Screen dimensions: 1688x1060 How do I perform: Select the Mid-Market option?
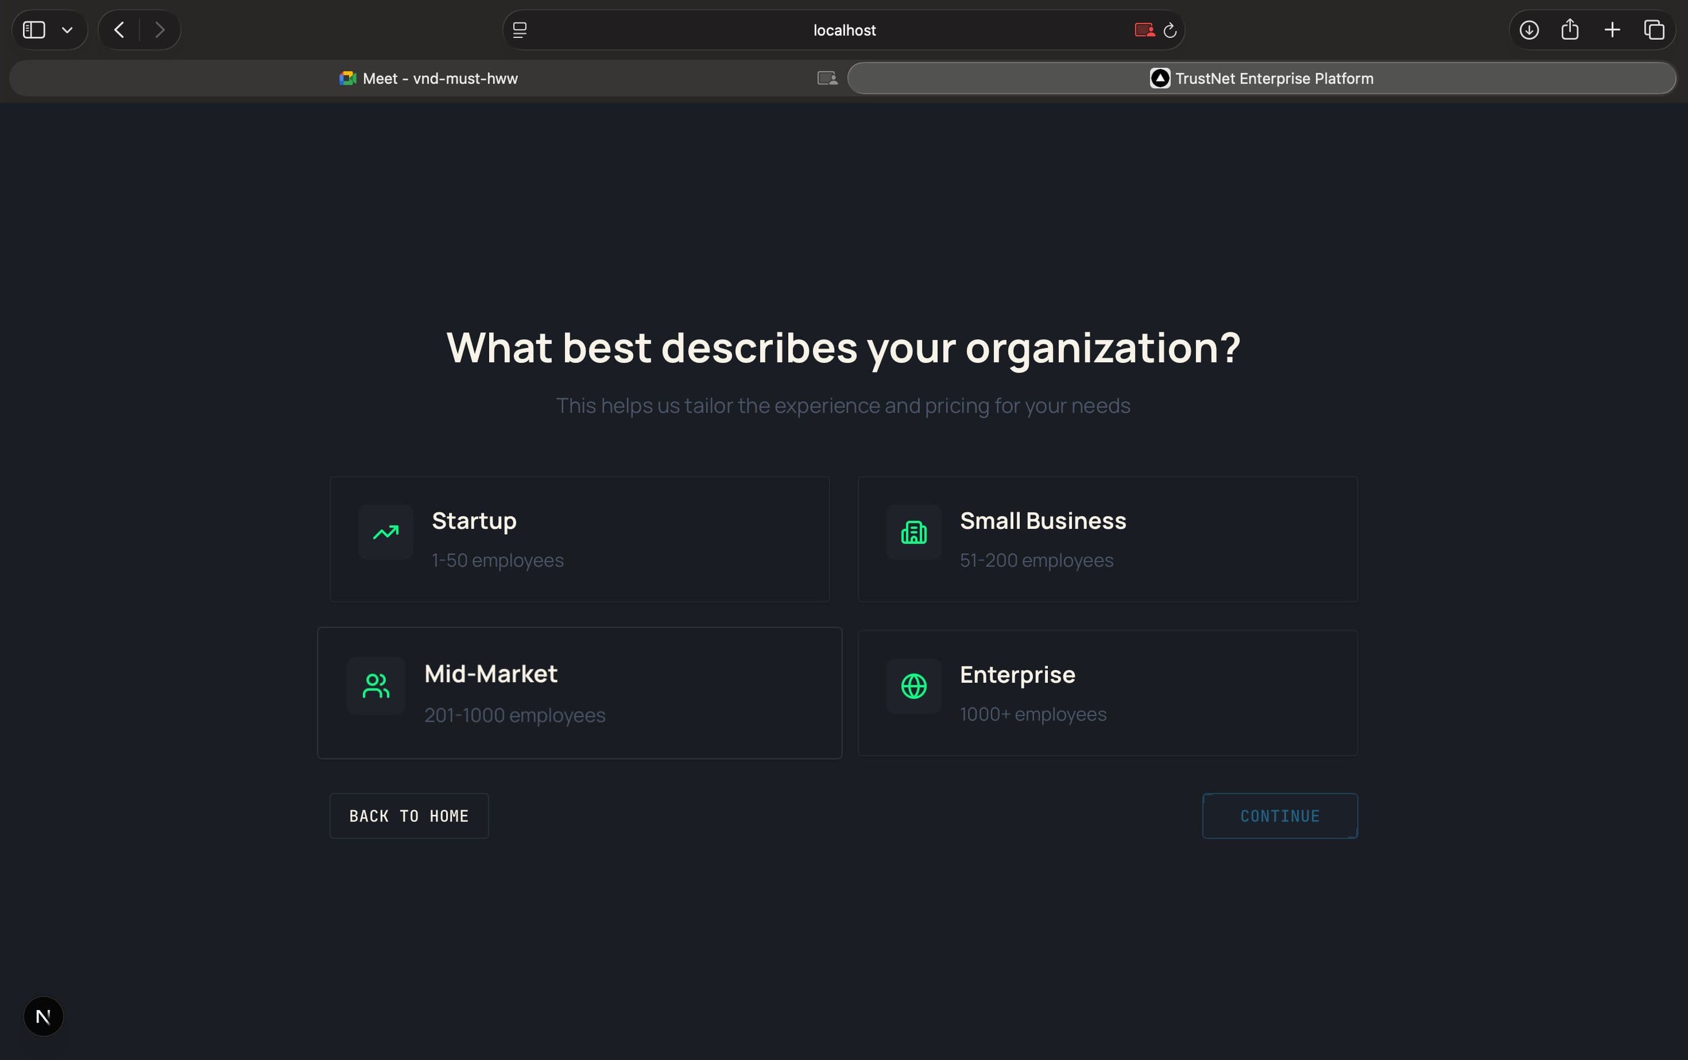(579, 693)
